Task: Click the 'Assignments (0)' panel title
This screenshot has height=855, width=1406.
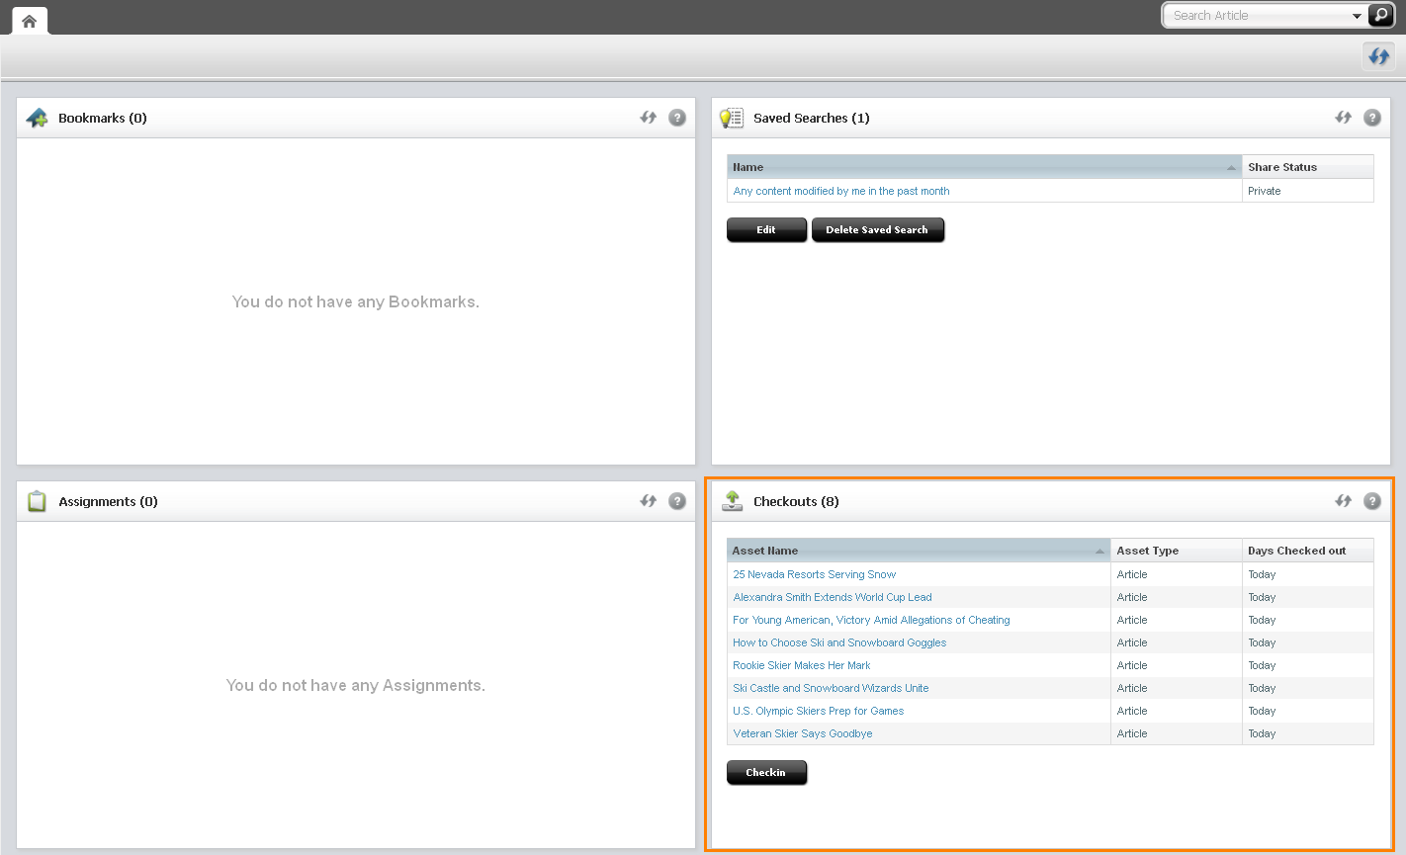Action: (x=108, y=501)
